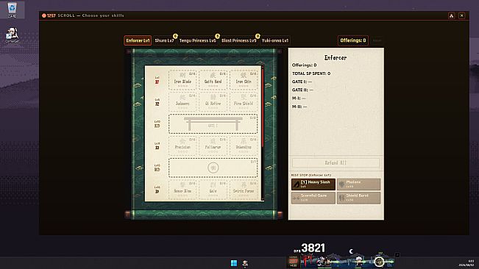Select the first skill node in the Lv5 row
479x269 pixels.
(x=182, y=101)
